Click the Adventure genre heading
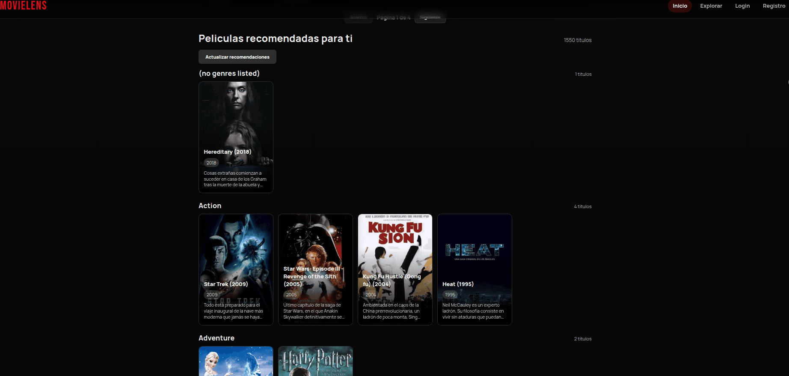 217,338
